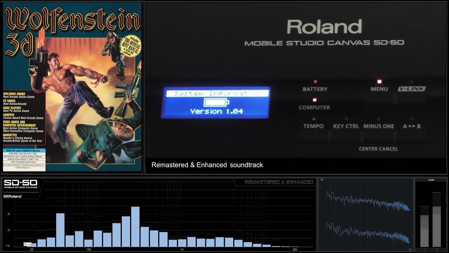This screenshot has height=253, width=449.
Task: Click the COMPUTER indicator label
Action: (314, 108)
